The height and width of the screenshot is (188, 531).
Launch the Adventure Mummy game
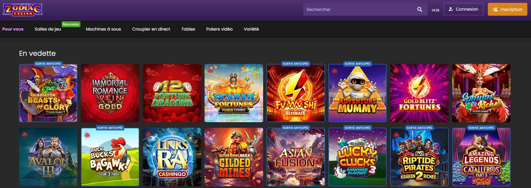coord(358,93)
